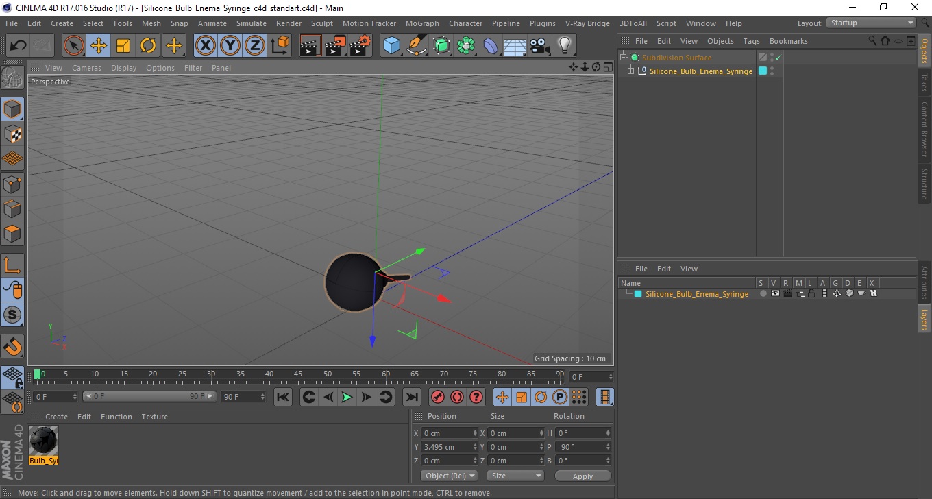Switch to Edges mode
The width and height of the screenshot is (932, 499).
(x=12, y=208)
